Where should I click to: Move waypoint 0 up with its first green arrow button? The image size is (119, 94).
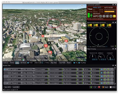tap(105, 69)
